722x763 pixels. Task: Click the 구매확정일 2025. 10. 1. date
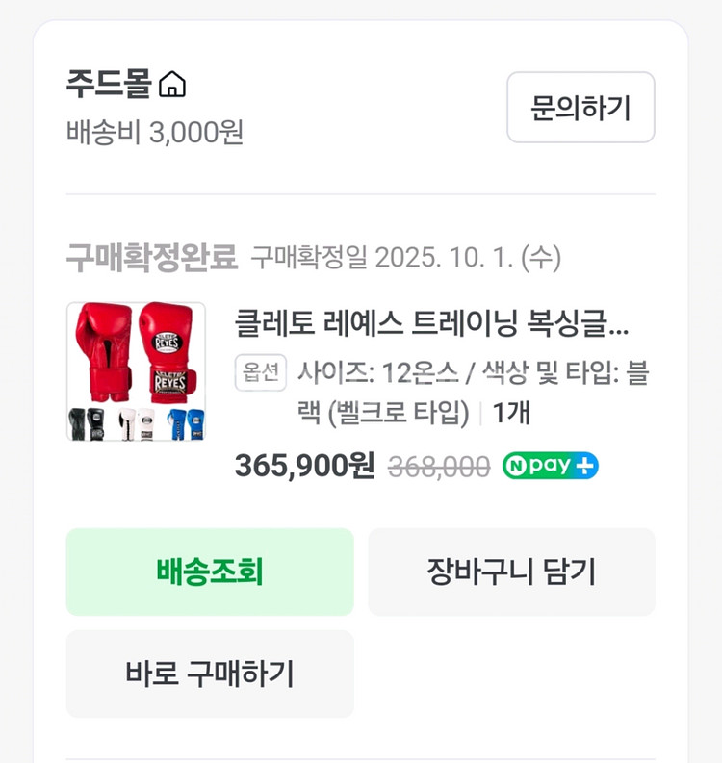406,258
